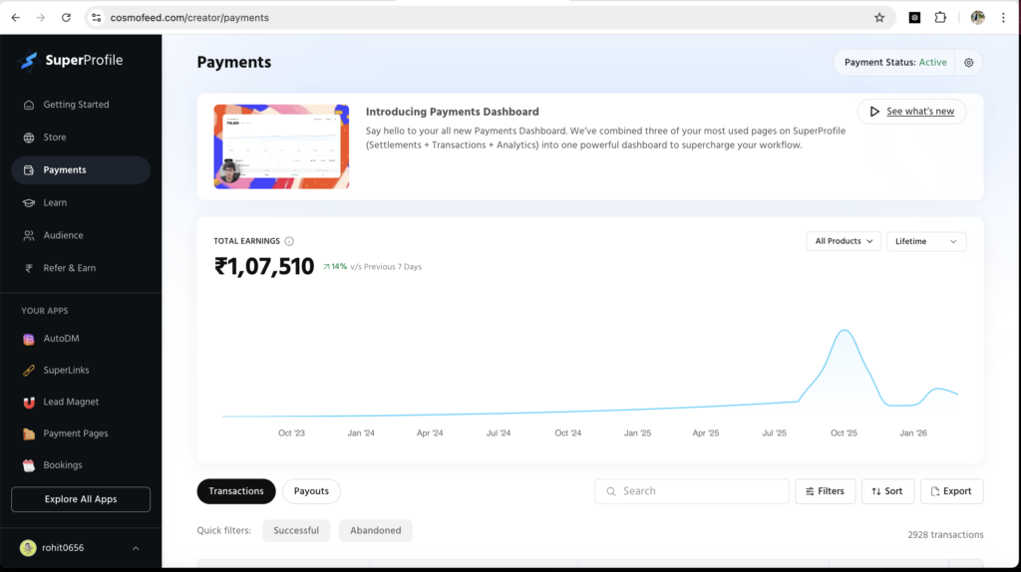Open browser extensions puzzle icon

940,18
